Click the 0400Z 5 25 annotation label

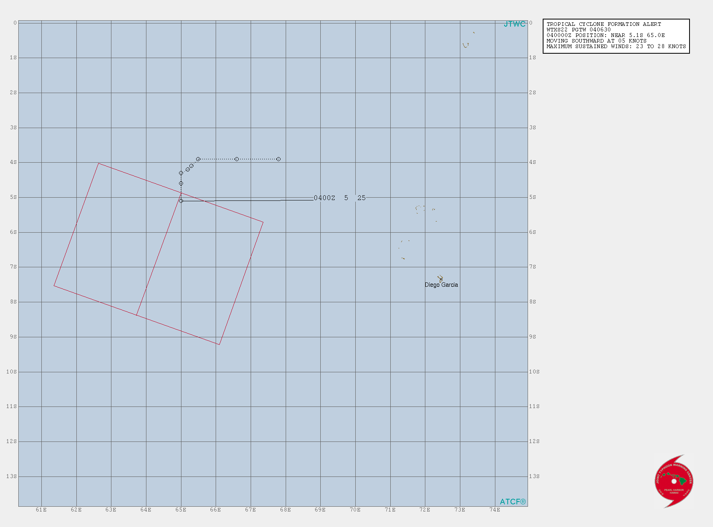point(340,197)
